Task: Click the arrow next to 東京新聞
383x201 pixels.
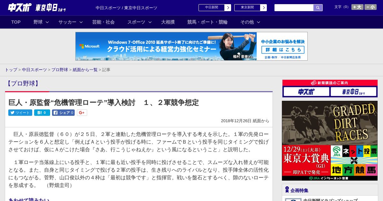Action: tap(264, 8)
